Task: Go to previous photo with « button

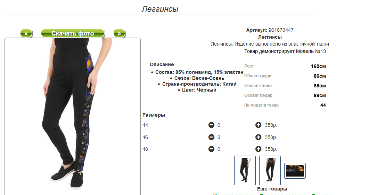Action: coord(26,33)
